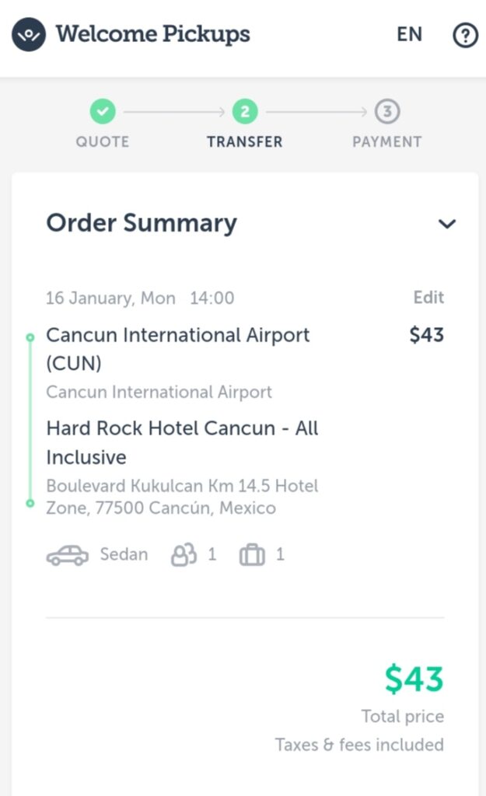Click the completed Quote checkmark step icon

tap(103, 111)
